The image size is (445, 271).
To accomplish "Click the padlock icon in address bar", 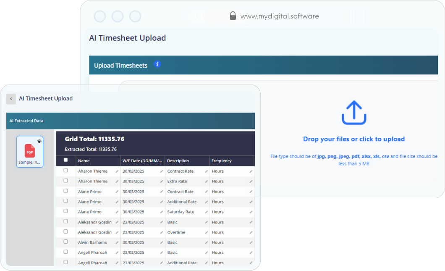I will click(x=233, y=16).
